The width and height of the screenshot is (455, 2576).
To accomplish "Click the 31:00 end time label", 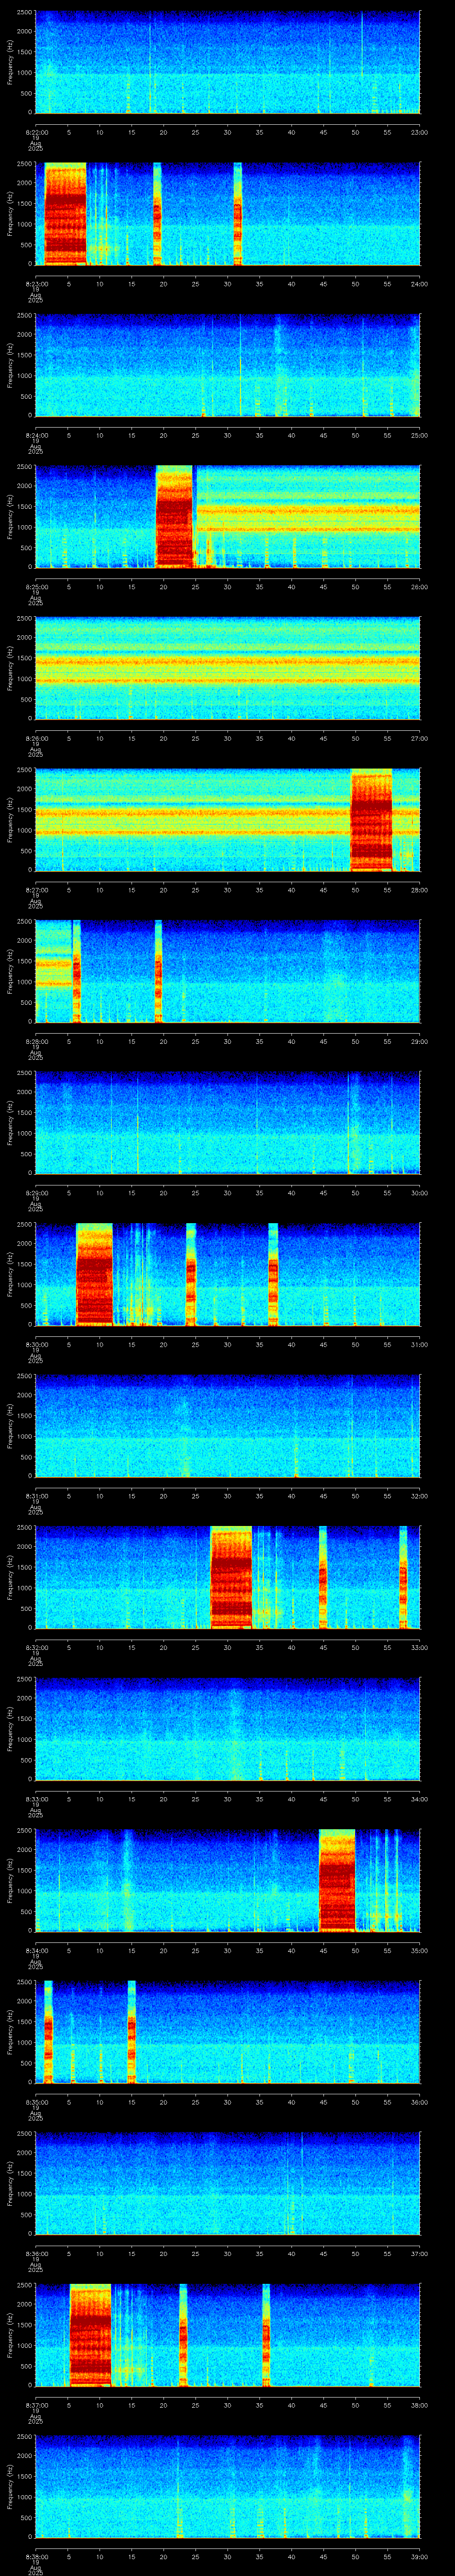I will point(419,1344).
